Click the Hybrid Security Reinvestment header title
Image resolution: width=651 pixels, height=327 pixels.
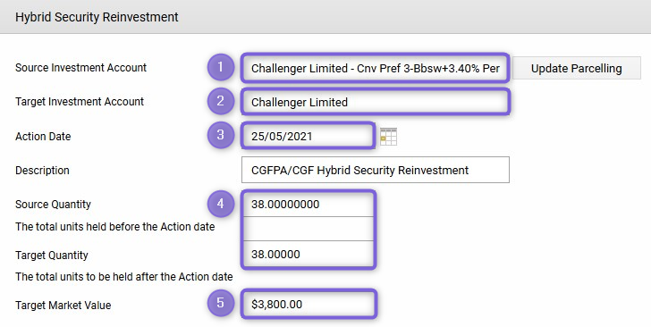[97, 17]
